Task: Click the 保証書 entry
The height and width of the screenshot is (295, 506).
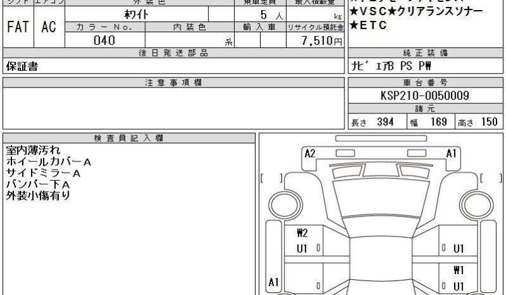Action: [22, 66]
